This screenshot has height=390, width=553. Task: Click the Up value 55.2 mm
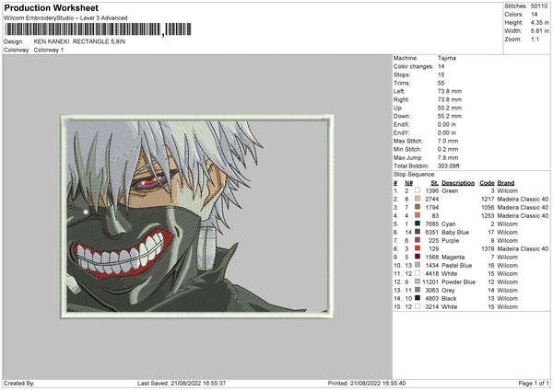click(x=450, y=108)
